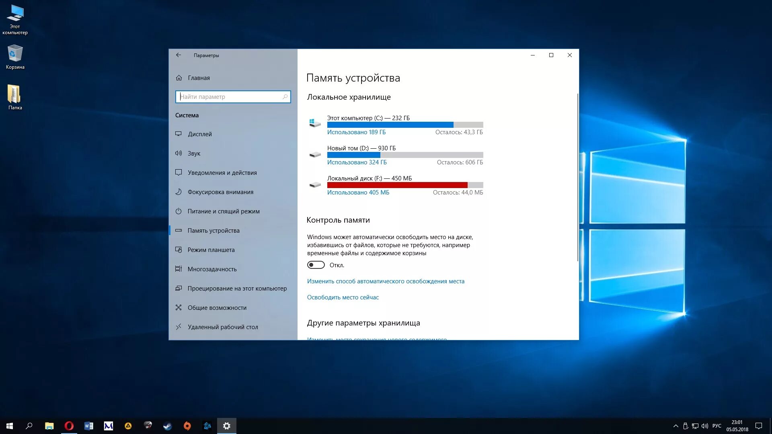Viewport: 772px width, 434px height.
Task: Click the Локальный диск F: drive icon
Action: click(315, 184)
